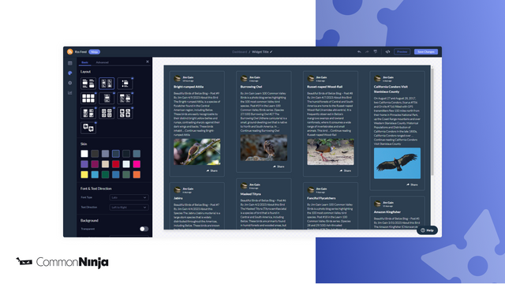
Task: Pick the white skin swatch
Action: coord(84,154)
